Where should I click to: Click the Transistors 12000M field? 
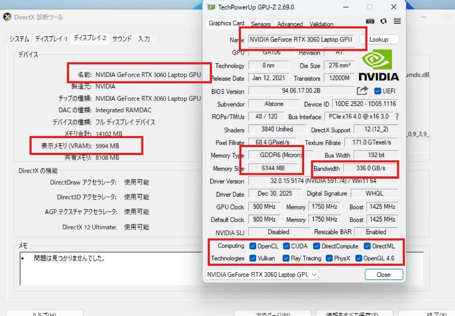339,78
